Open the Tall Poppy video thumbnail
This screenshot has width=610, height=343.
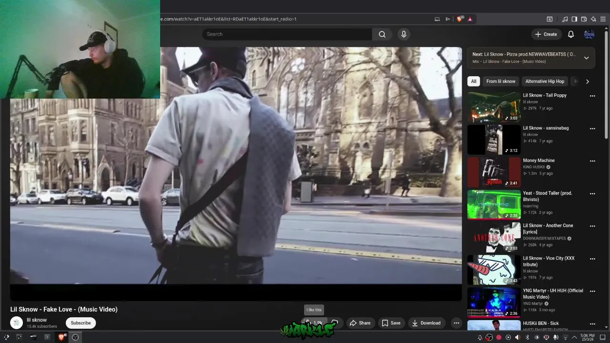click(x=494, y=107)
